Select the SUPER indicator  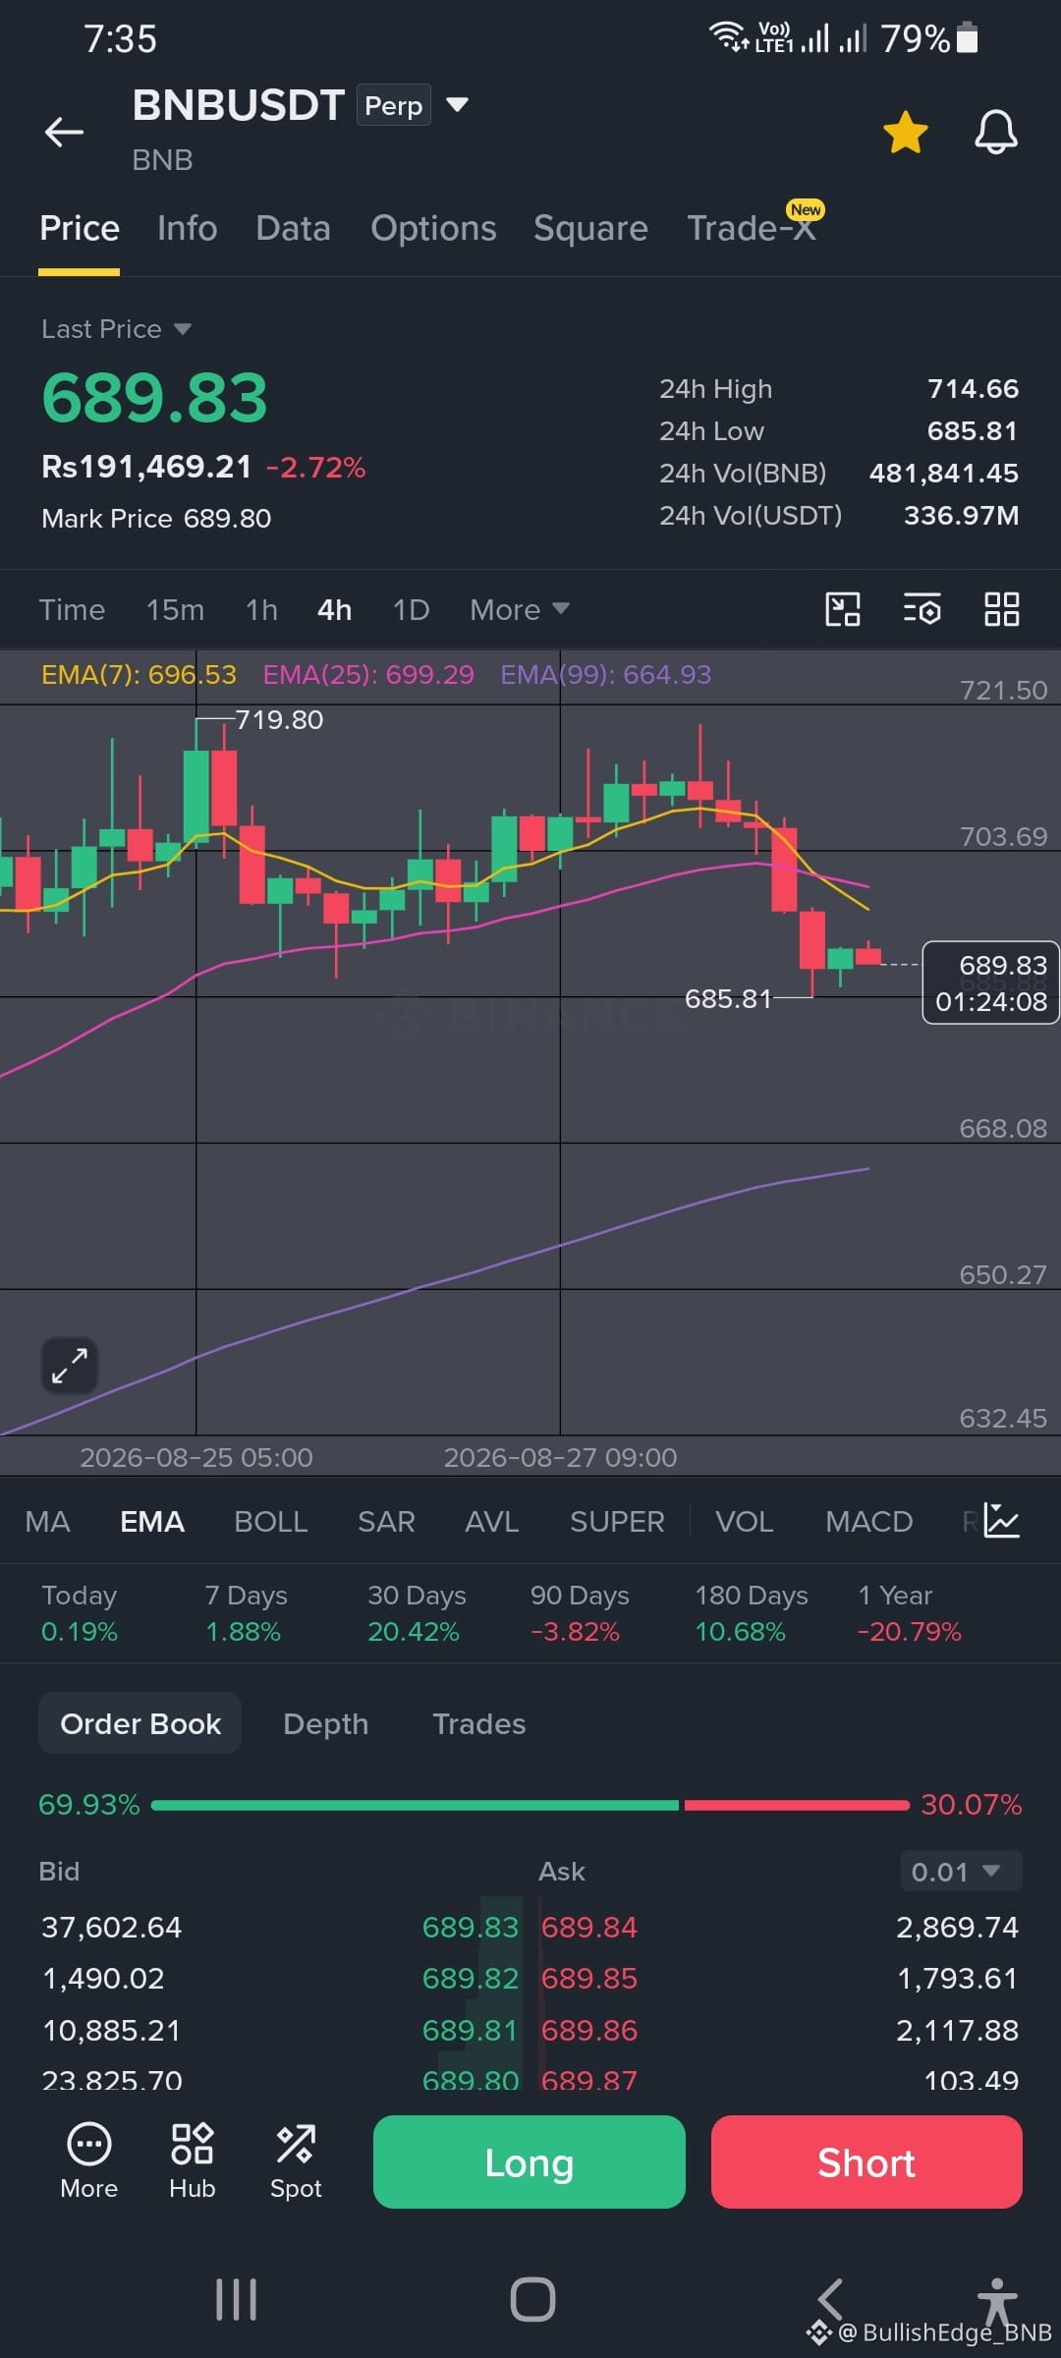pyautogui.click(x=617, y=1521)
